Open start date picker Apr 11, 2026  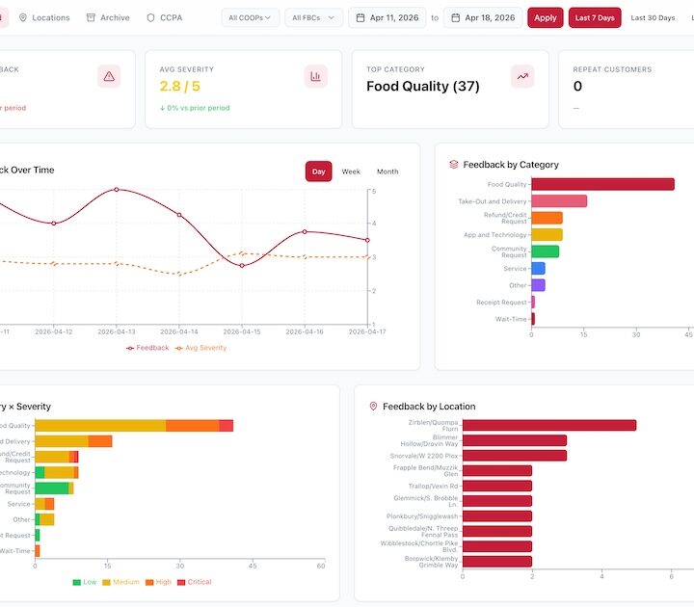pos(387,17)
